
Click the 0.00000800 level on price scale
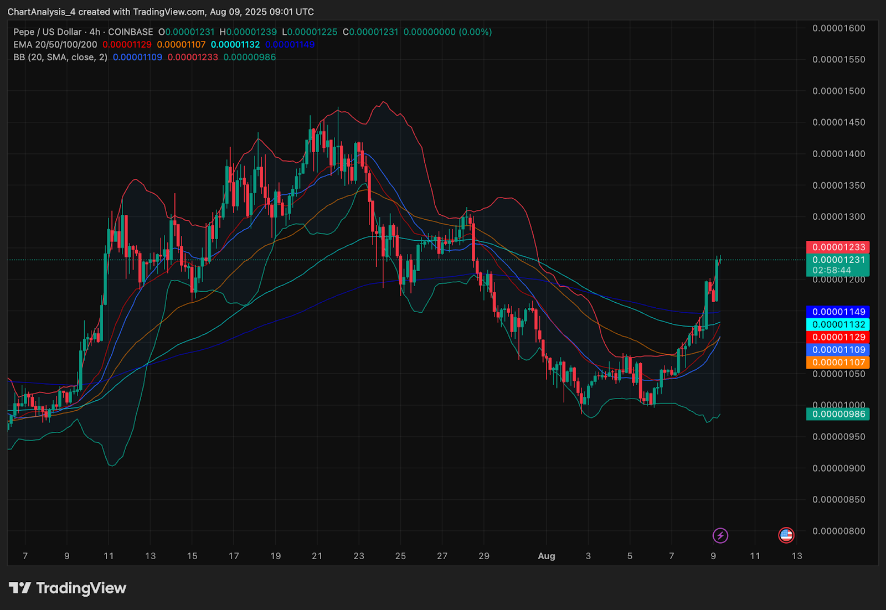click(x=838, y=531)
